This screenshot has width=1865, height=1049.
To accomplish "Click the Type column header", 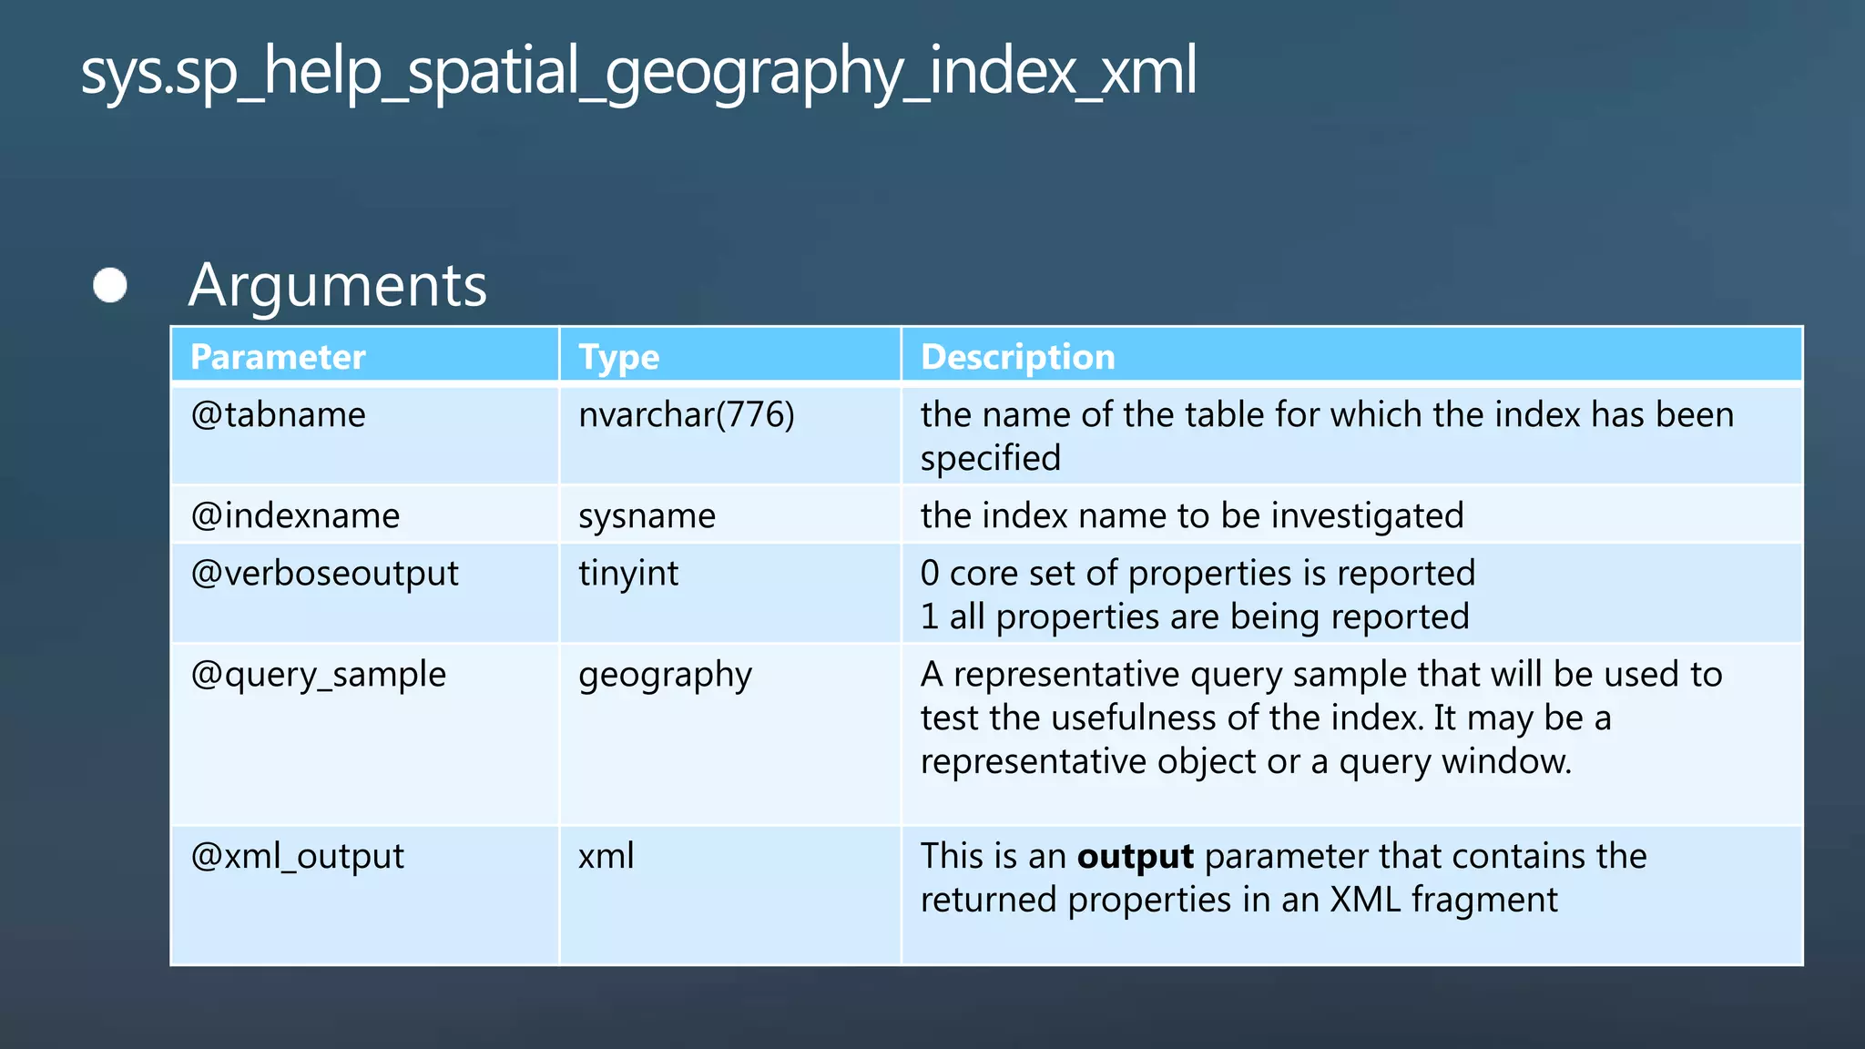I will click(619, 357).
